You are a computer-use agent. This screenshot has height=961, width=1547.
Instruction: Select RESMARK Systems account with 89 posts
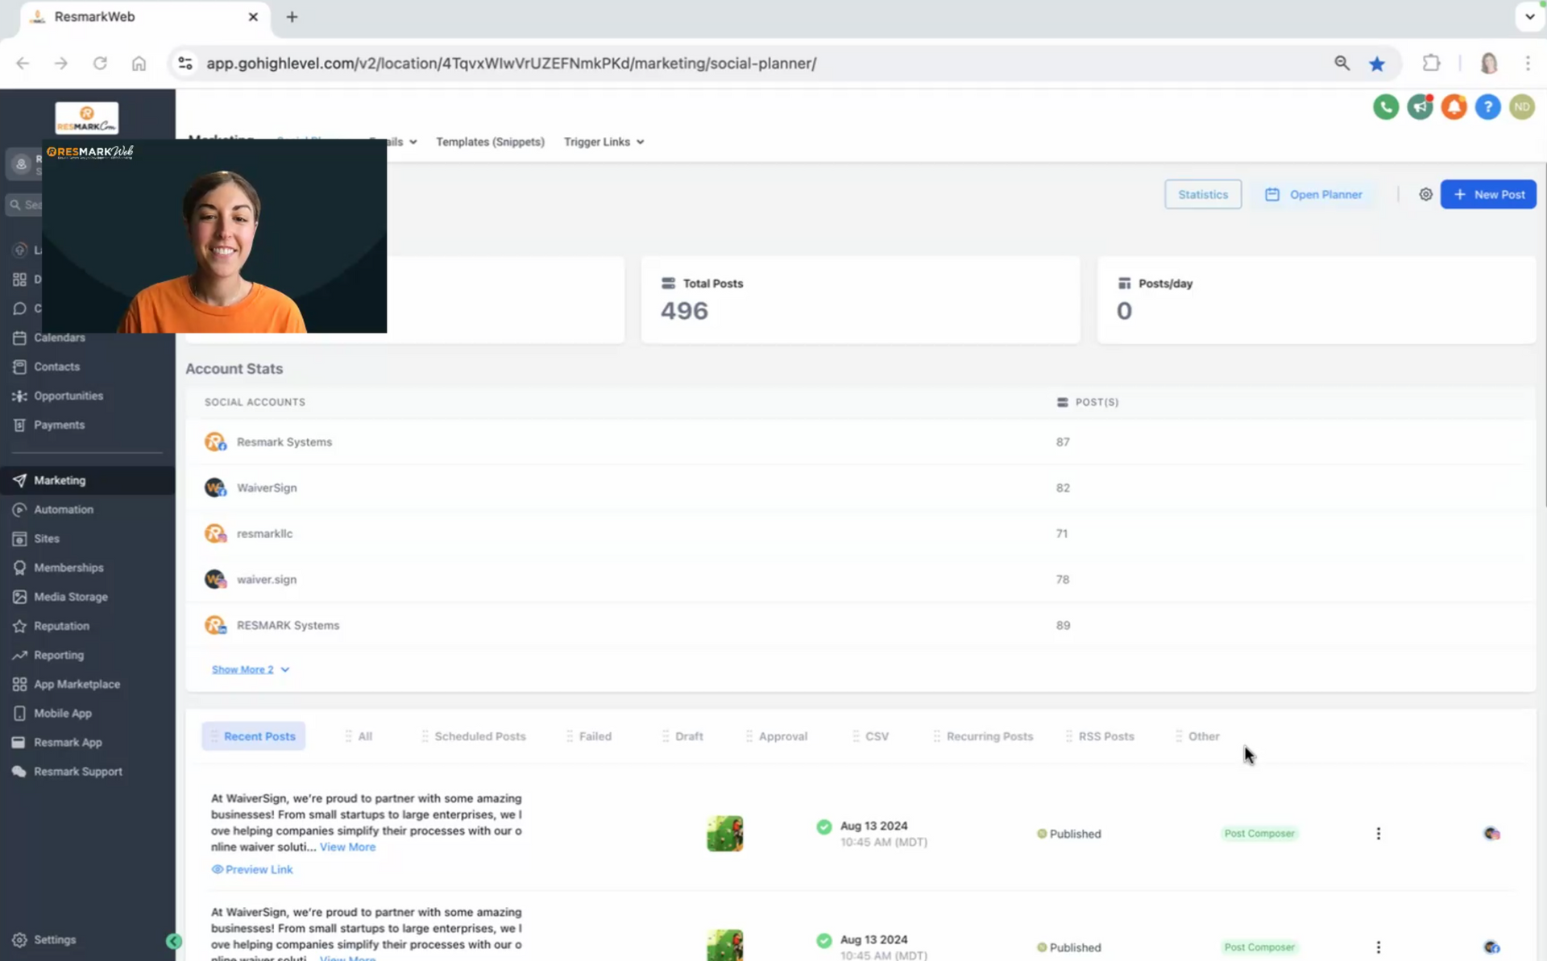(x=861, y=625)
